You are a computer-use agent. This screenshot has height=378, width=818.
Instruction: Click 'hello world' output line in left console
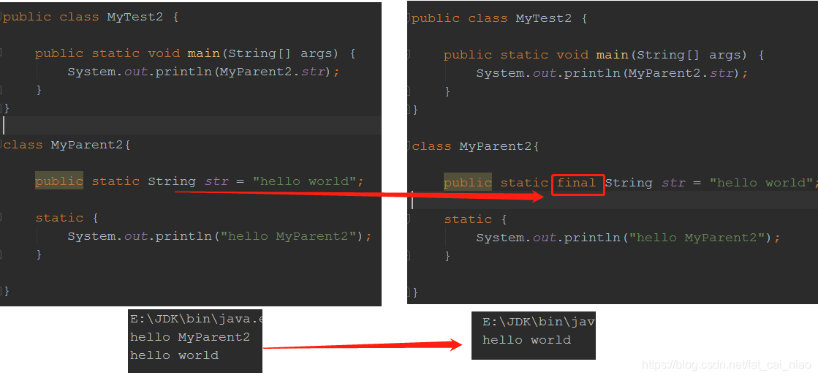pos(174,355)
